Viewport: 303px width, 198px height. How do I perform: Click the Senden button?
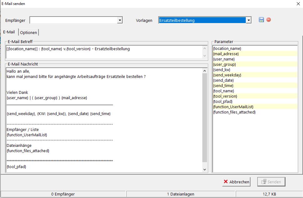[x=271, y=182]
